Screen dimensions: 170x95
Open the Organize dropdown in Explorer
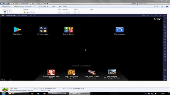tap(6, 7)
